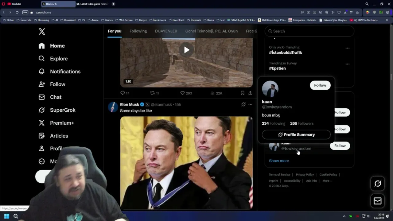
Task: Open Premium+ in the sidebar
Action: click(x=56, y=123)
